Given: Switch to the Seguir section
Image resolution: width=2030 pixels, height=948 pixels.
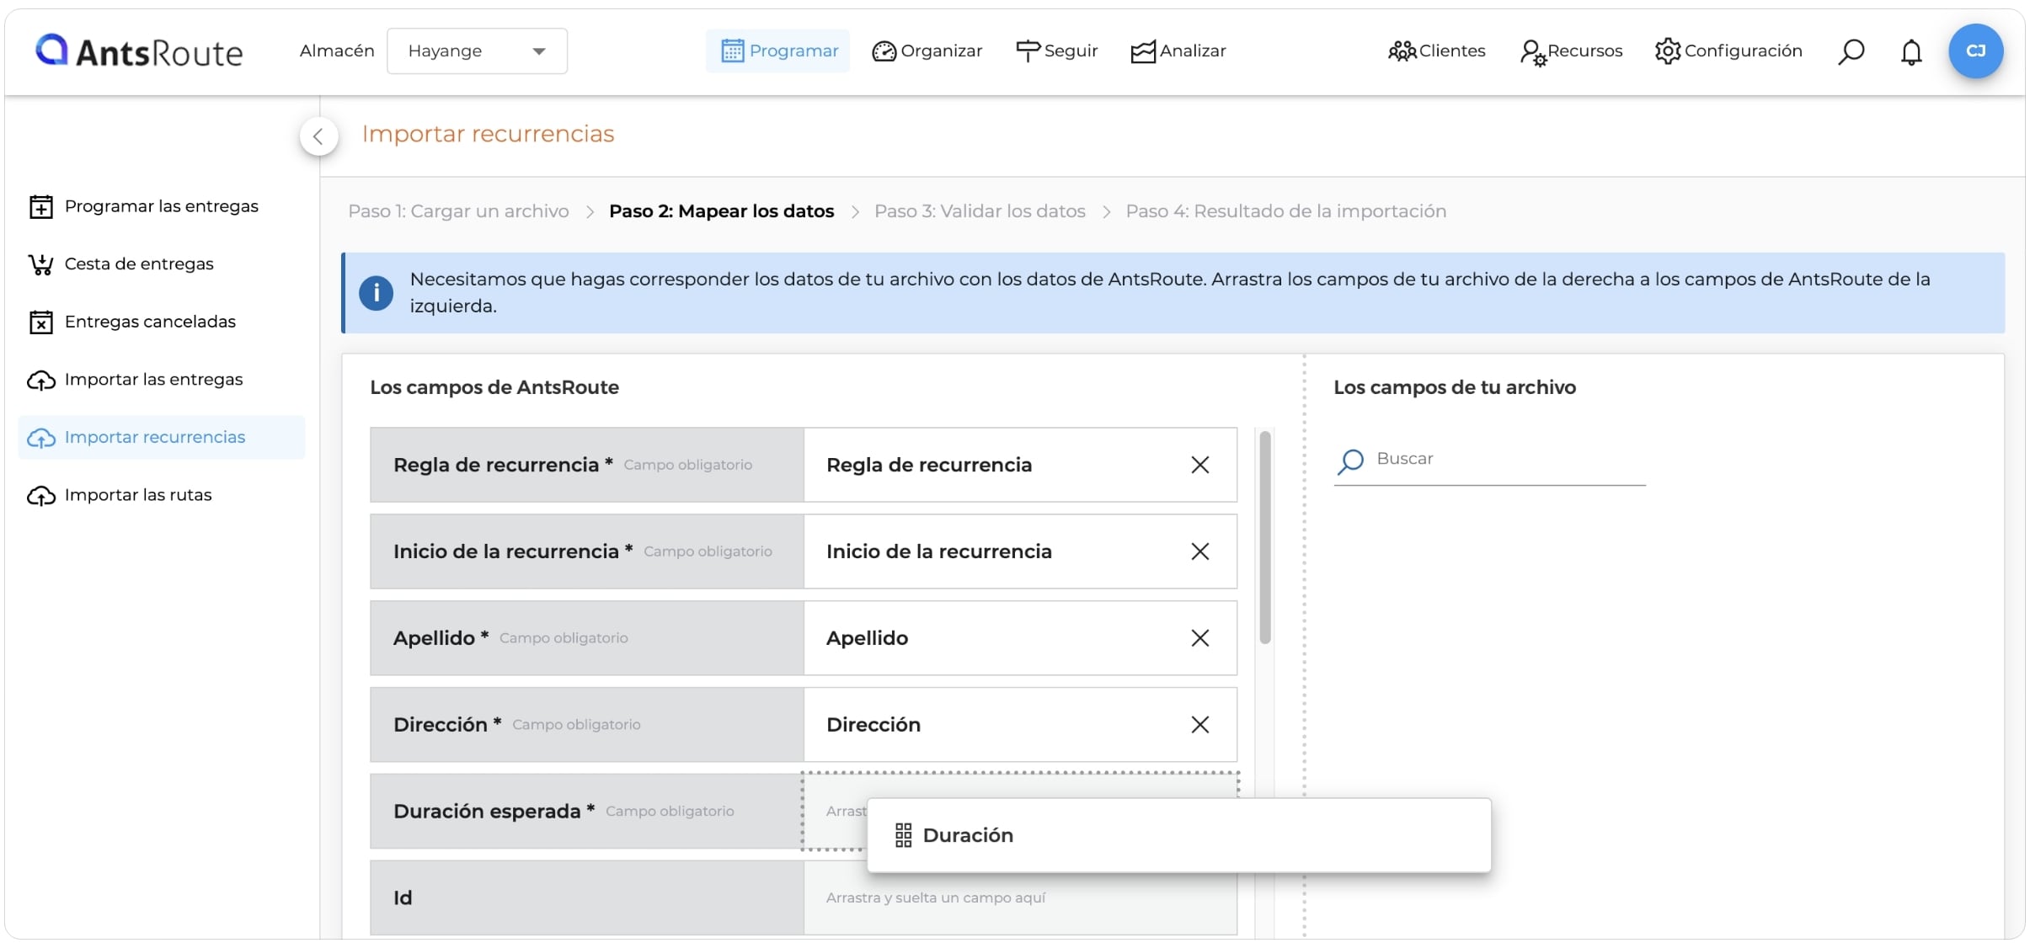Looking at the screenshot, I should pyautogui.click(x=1056, y=51).
